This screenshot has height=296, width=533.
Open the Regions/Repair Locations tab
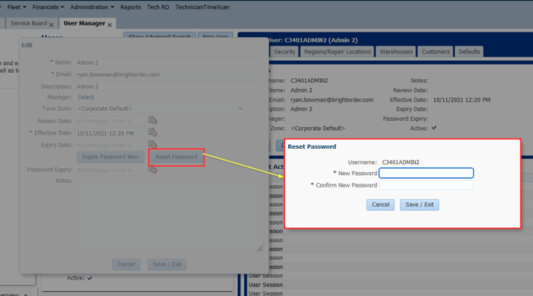click(337, 52)
